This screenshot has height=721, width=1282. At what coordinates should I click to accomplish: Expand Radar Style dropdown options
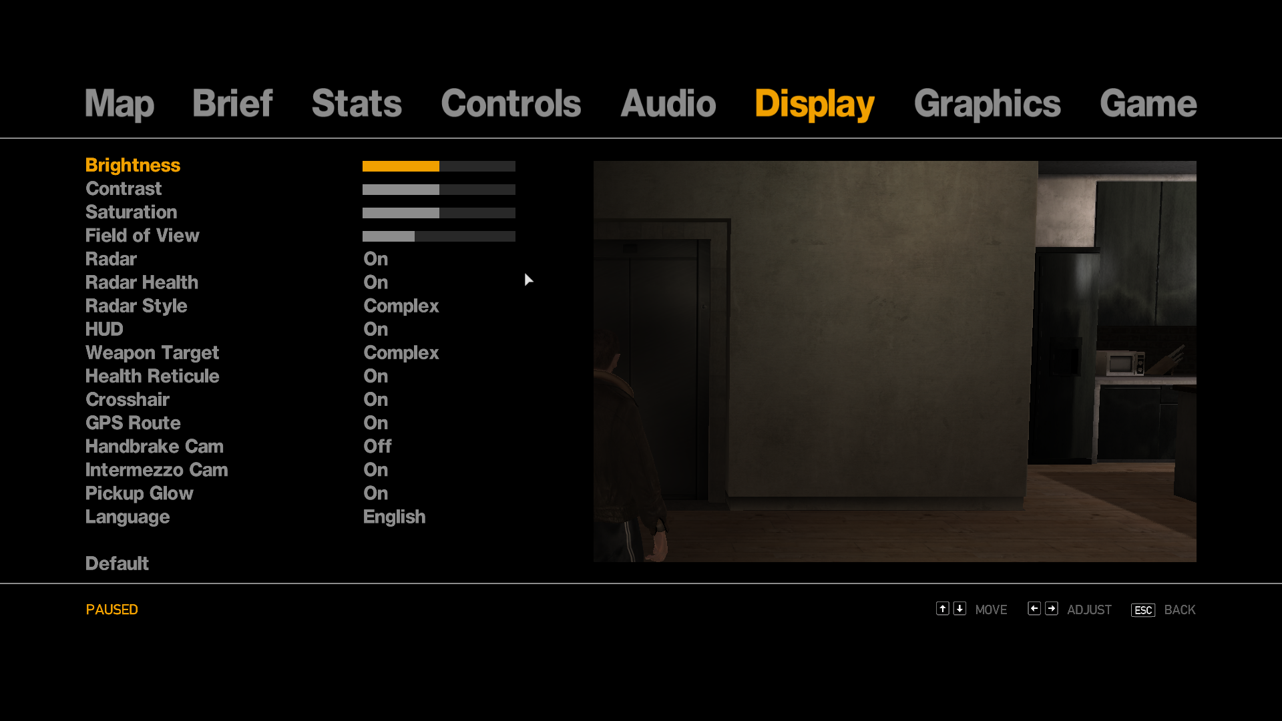click(x=401, y=306)
